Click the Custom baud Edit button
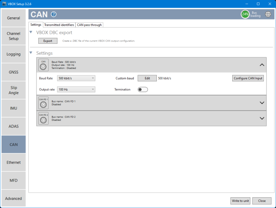276x208 pixels. pos(147,78)
